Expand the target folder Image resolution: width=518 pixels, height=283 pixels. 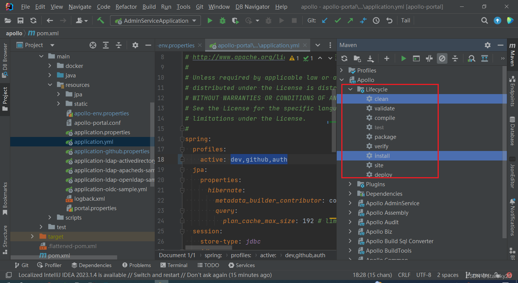coord(33,236)
